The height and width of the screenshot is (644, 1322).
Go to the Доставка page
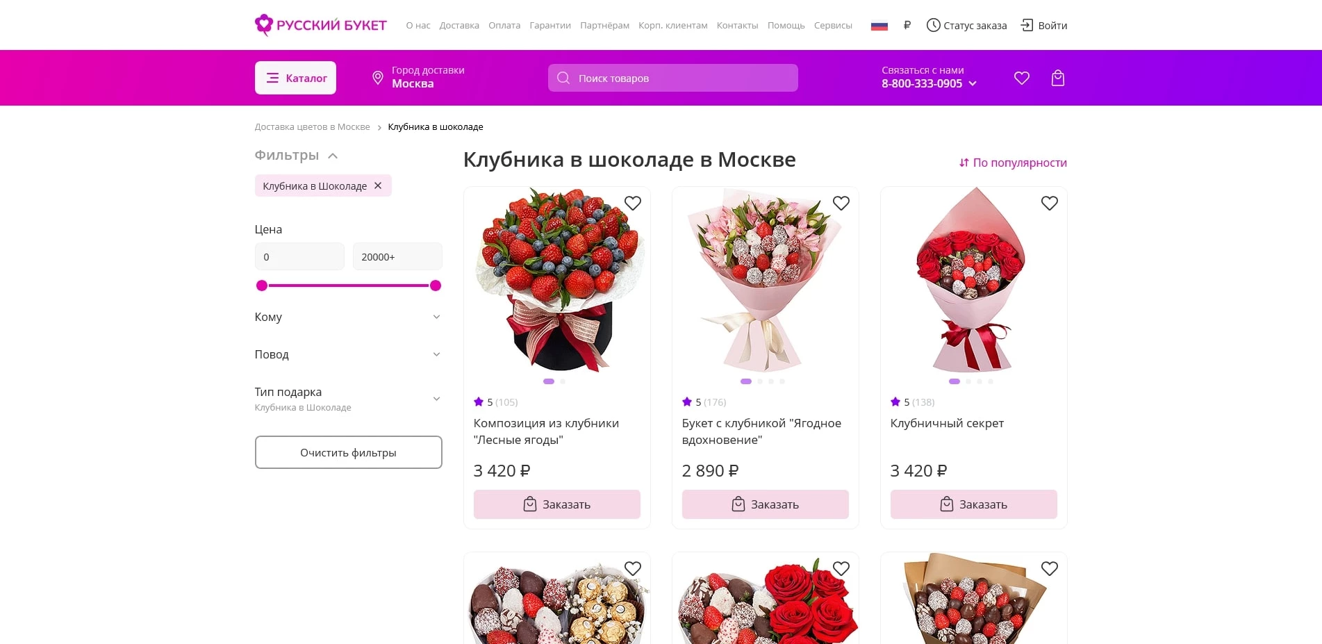click(459, 26)
